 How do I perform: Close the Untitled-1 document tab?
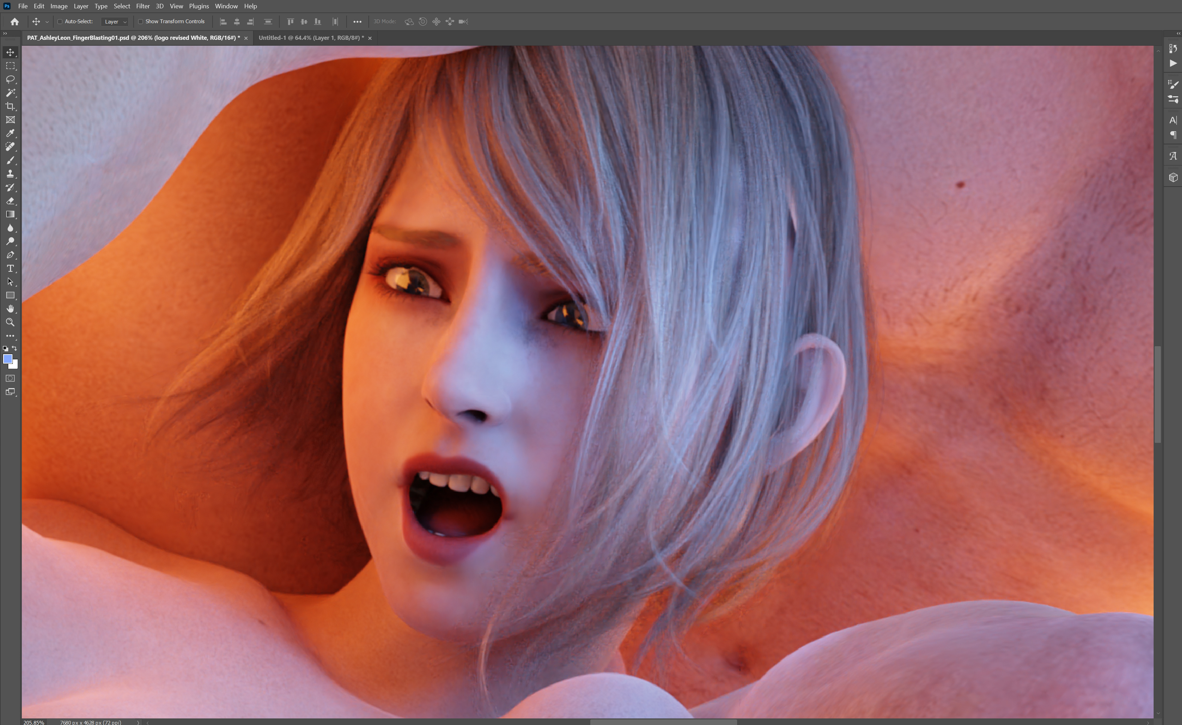pos(370,38)
